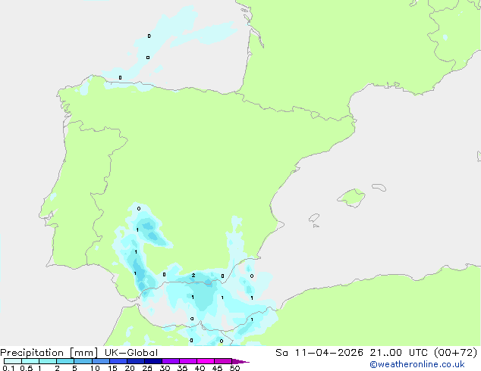The height and width of the screenshot is (371, 481).
Task: Click the 1–2 mm legend color swatch
Action: coord(48,361)
